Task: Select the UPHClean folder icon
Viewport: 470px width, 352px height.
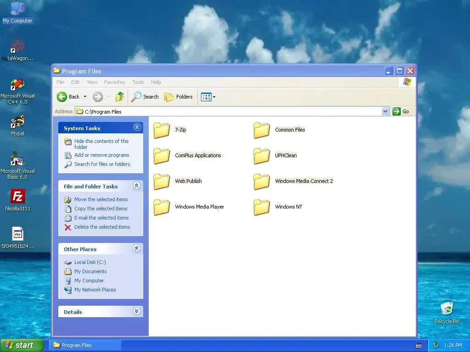Action: pyautogui.click(x=262, y=156)
